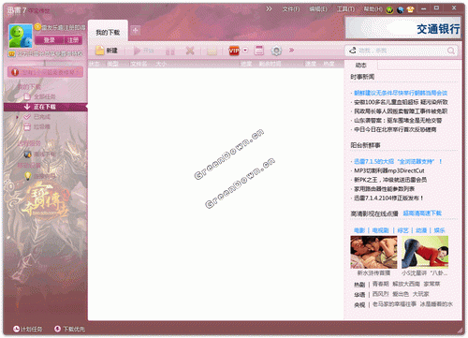Expand toolbar overflow chevron after the gear
The height and width of the screenshot is (338, 468).
[291, 51]
